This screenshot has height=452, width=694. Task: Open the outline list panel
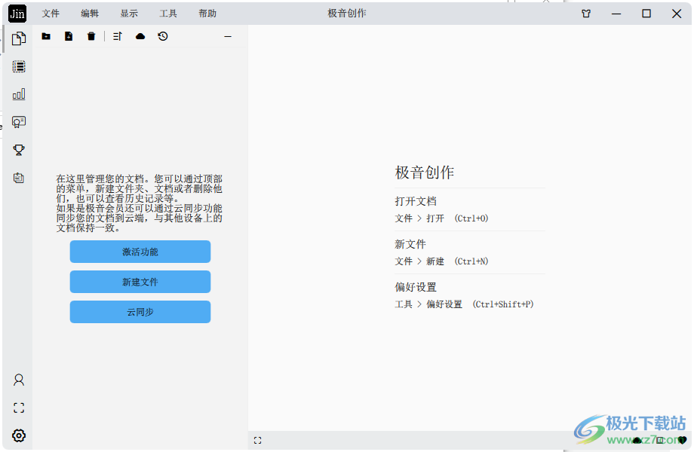click(19, 67)
